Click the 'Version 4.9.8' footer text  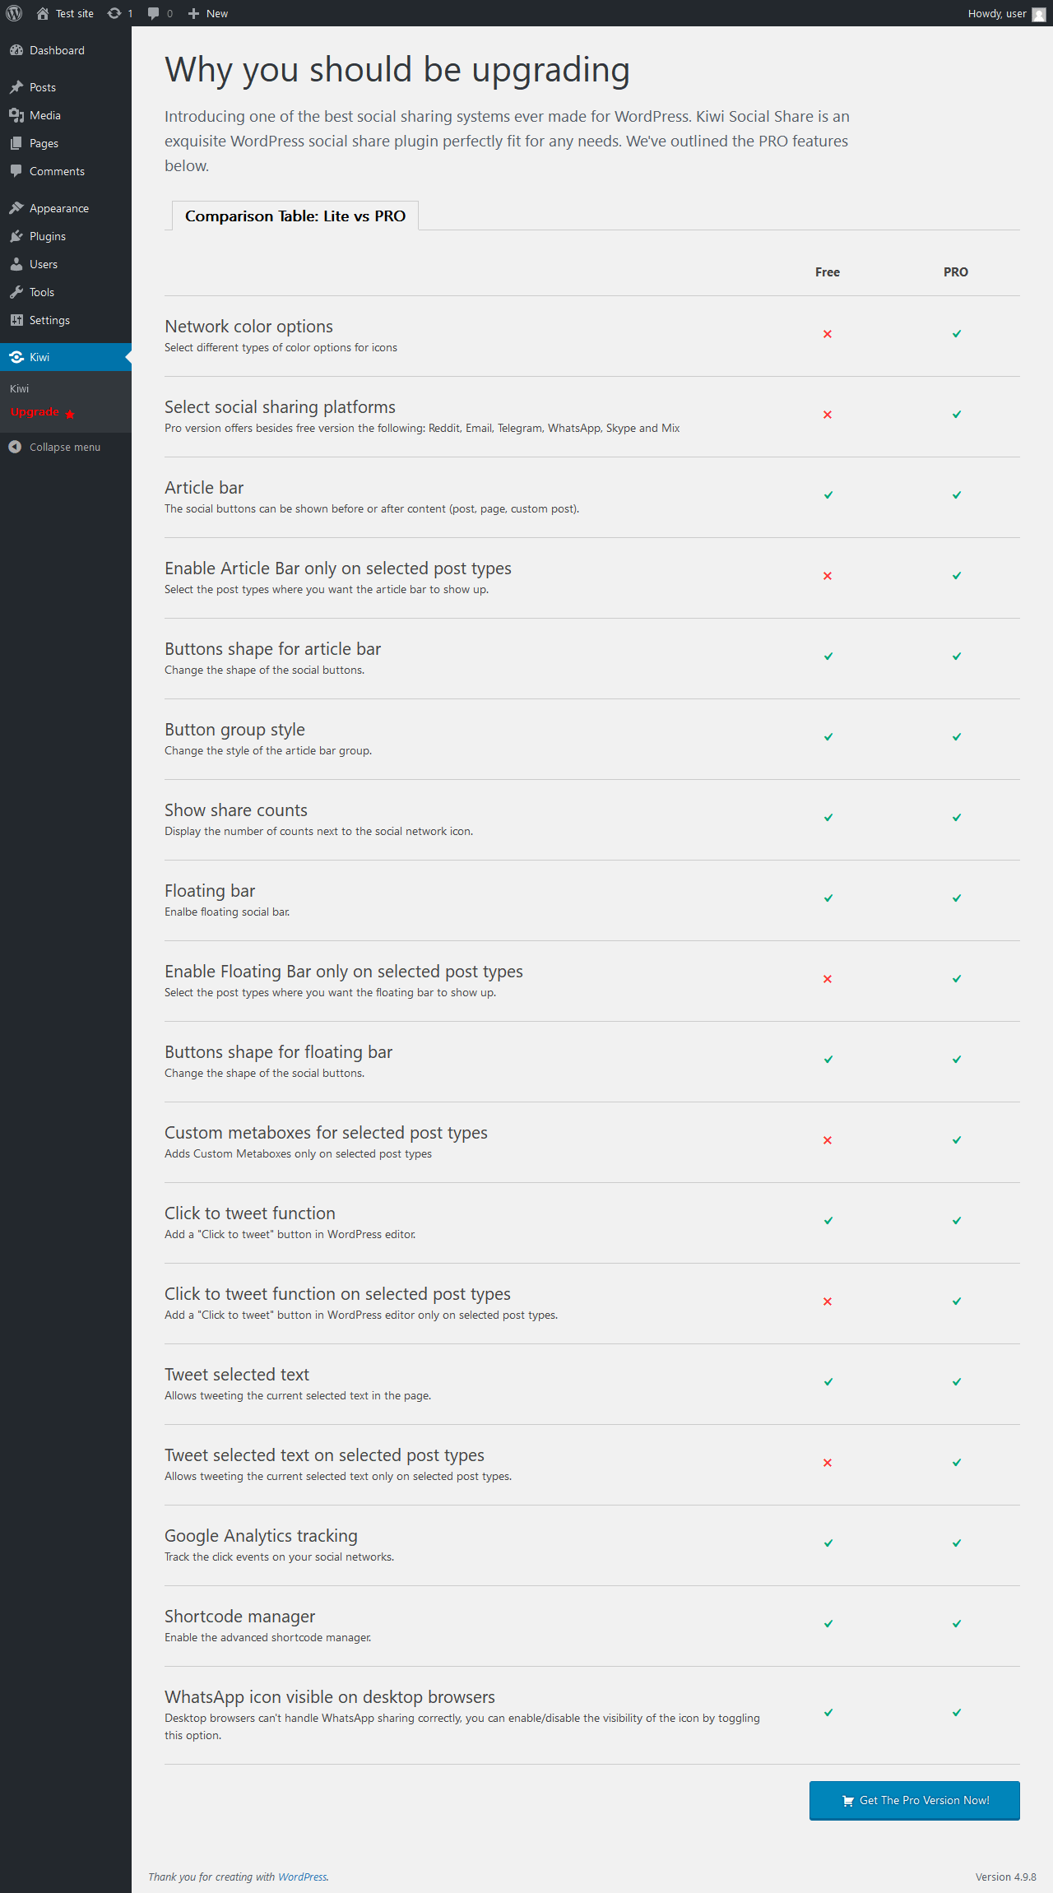[x=1006, y=1877]
